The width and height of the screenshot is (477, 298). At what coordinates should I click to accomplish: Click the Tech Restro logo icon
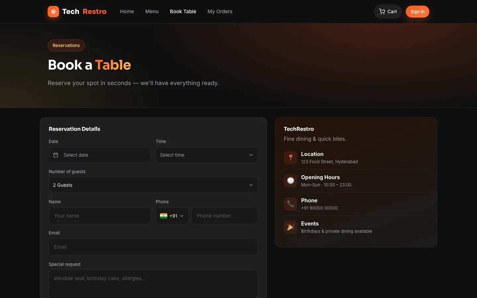(53, 12)
